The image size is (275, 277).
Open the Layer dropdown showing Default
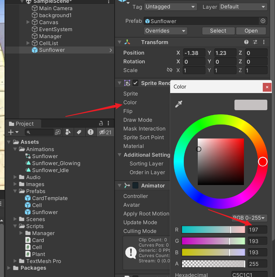pyautogui.click(x=243, y=7)
